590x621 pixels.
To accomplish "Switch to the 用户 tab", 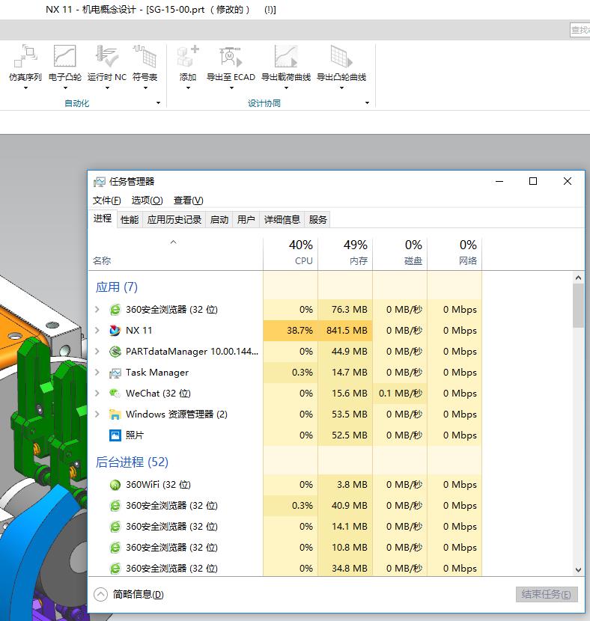I will coord(246,219).
